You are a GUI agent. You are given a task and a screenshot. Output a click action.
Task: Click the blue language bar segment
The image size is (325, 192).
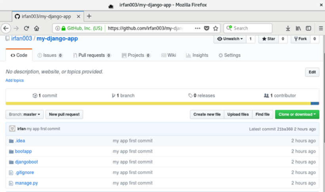click(315, 103)
